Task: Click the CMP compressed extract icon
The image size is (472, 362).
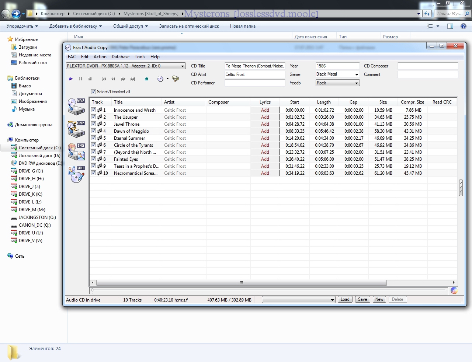Action: [76, 129]
